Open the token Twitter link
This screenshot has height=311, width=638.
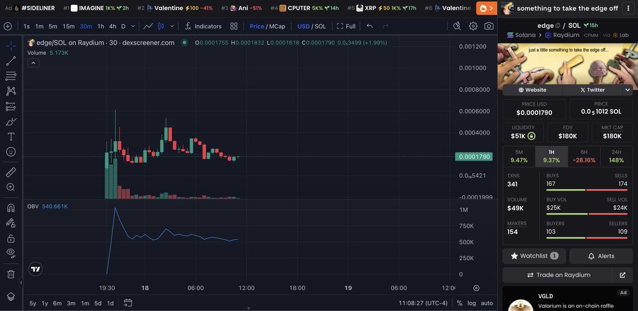click(x=592, y=90)
